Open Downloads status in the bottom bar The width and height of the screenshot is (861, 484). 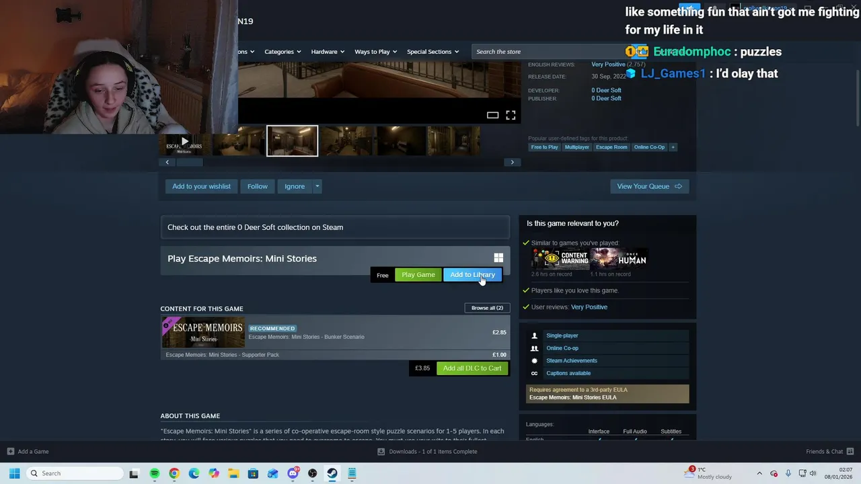click(x=428, y=452)
